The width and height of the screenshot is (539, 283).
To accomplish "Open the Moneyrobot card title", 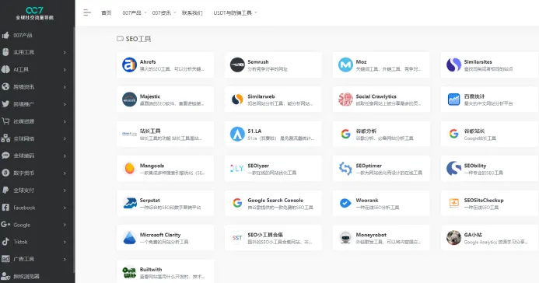I will (371, 235).
